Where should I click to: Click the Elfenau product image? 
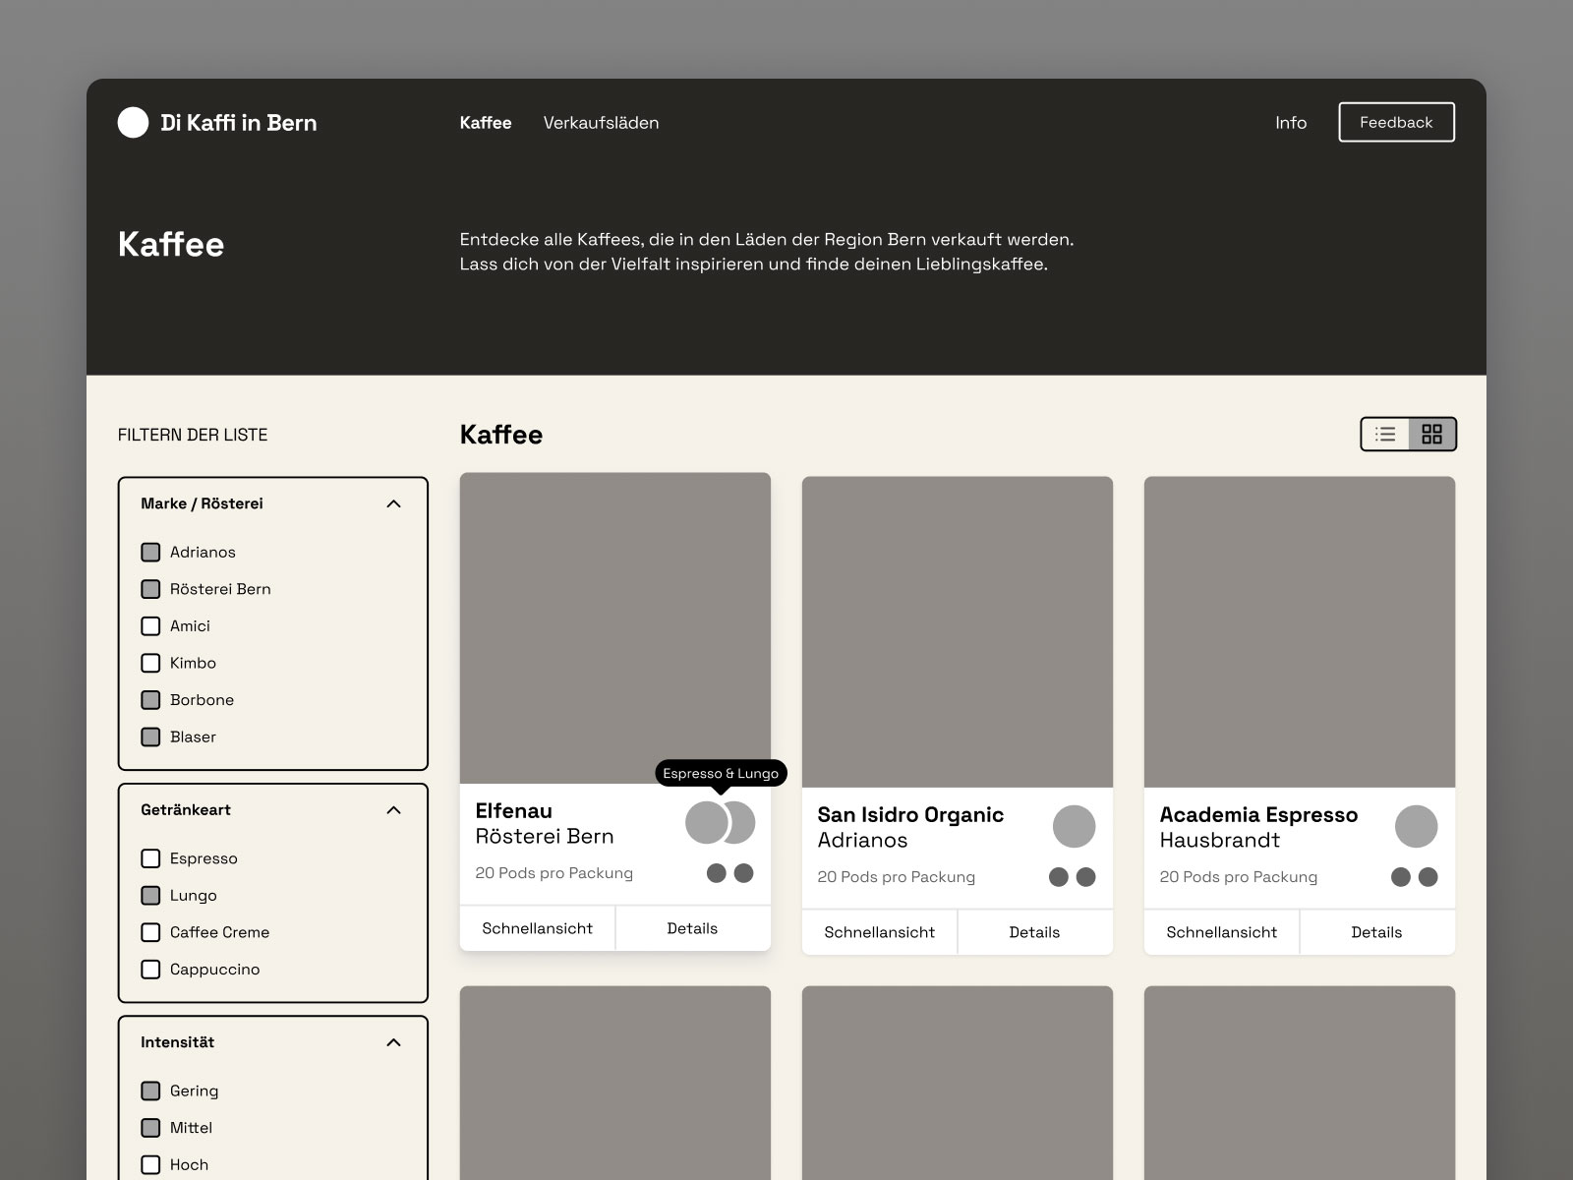click(x=615, y=628)
